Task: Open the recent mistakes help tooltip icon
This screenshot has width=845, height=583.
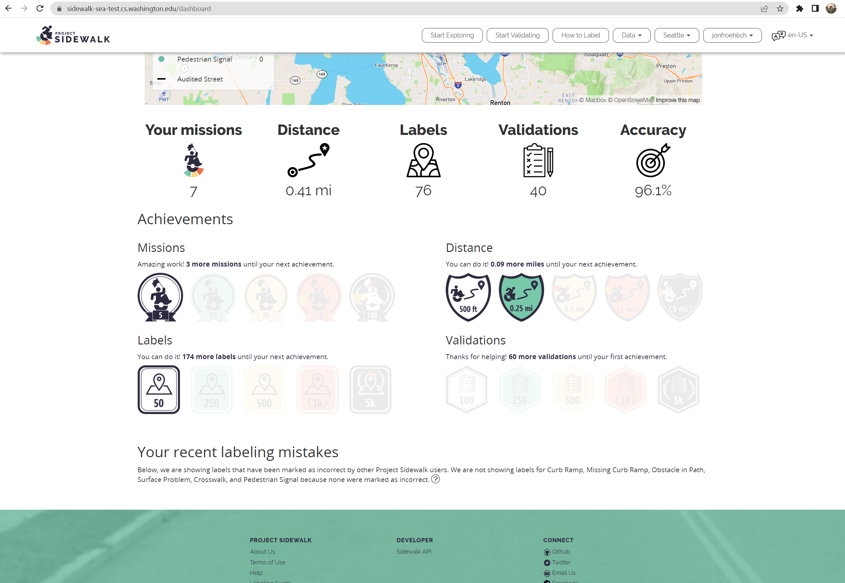Action: (436, 479)
